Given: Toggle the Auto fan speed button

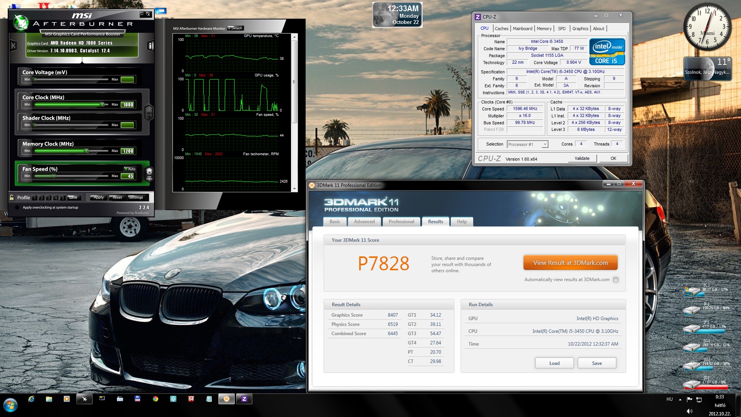Looking at the screenshot, I should pos(130,169).
